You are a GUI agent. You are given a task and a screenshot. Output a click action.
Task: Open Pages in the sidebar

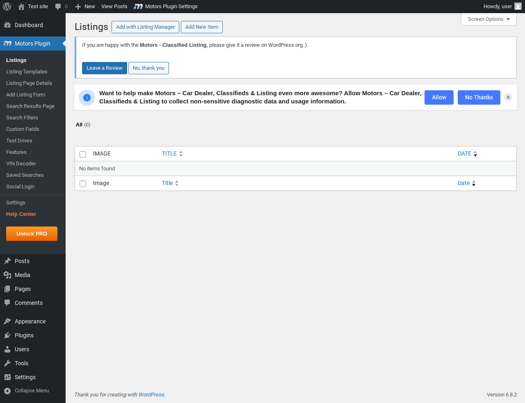click(33, 289)
